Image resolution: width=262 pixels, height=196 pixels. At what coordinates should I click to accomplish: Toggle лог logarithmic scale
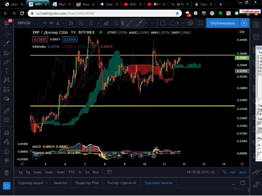tap(233, 172)
